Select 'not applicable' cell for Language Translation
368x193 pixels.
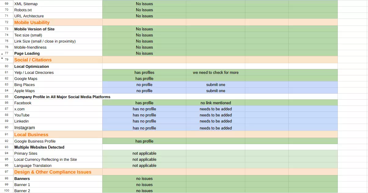pyautogui.click(x=144, y=166)
